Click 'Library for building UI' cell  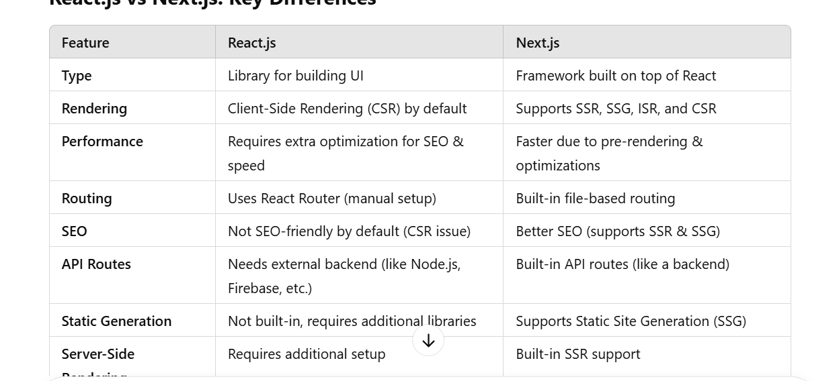pyautogui.click(x=296, y=76)
